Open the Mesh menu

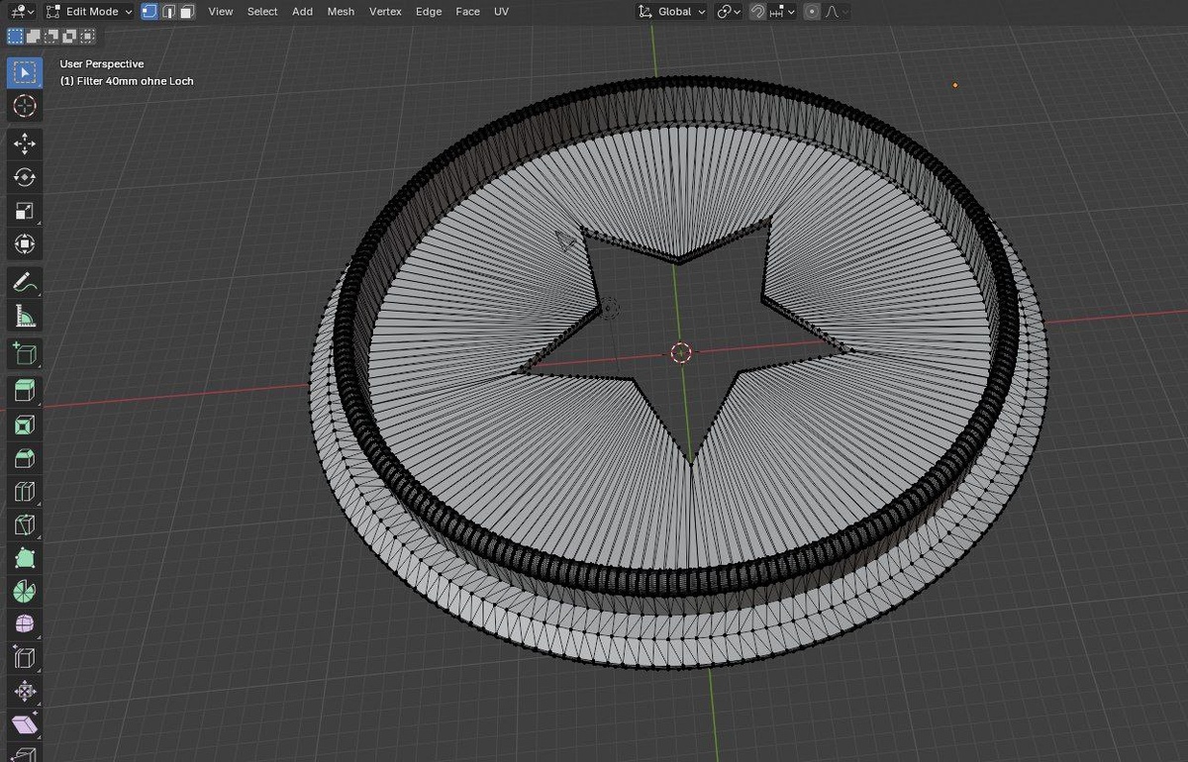point(341,12)
